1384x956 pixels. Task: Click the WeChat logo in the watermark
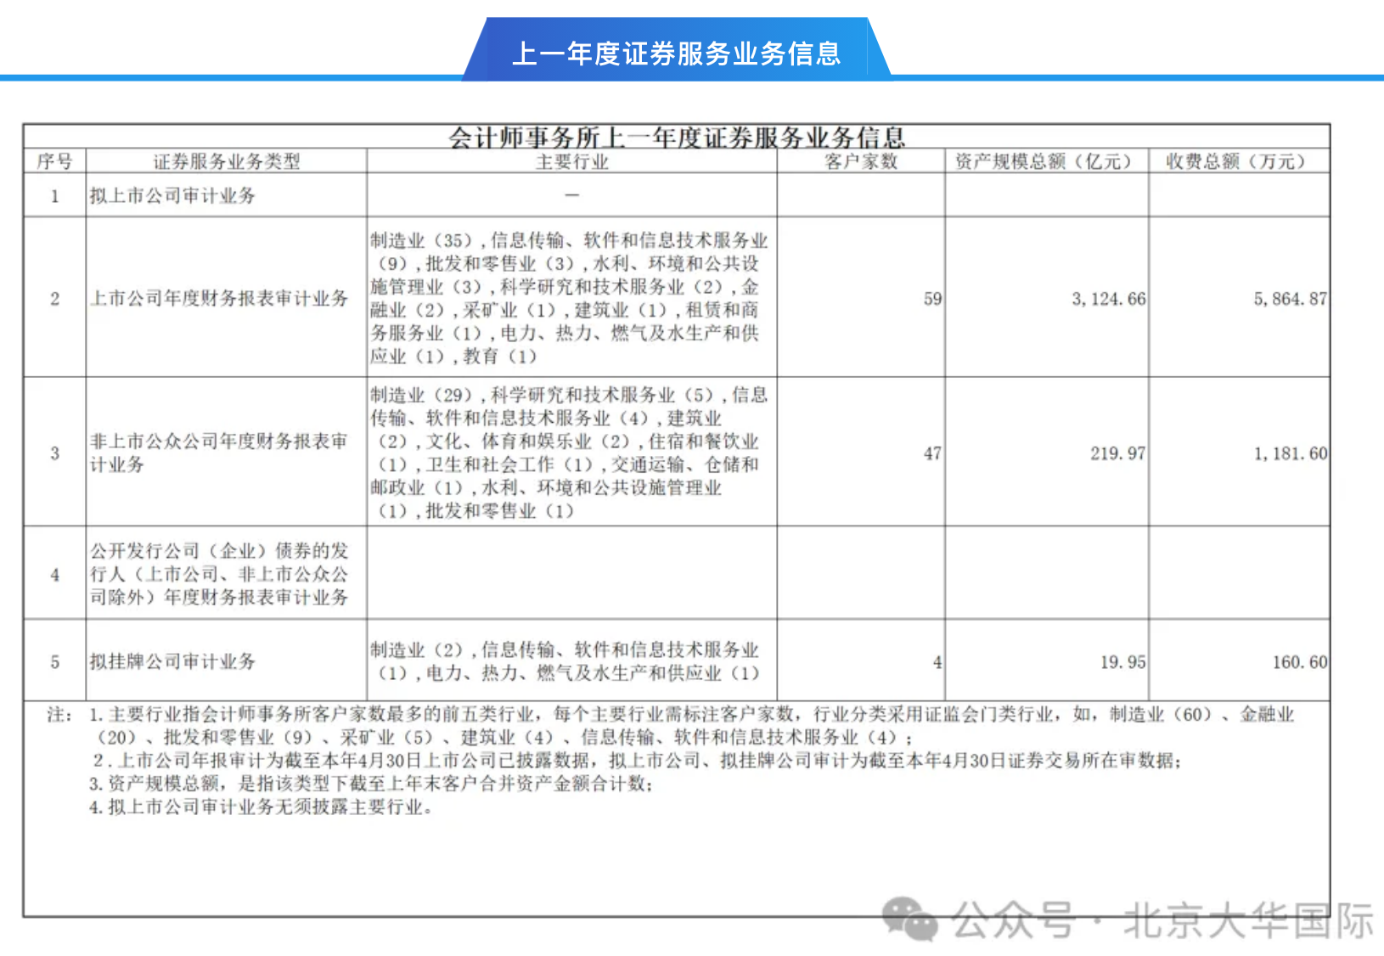909,919
